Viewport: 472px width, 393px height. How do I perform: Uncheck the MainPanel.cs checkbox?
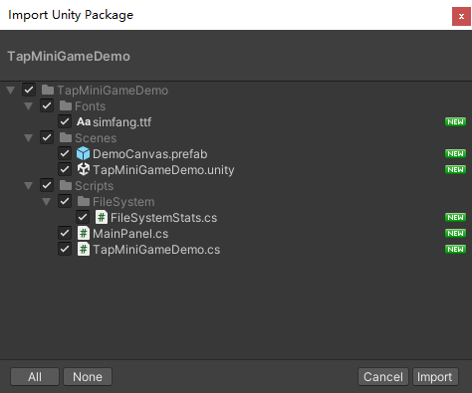[65, 233]
